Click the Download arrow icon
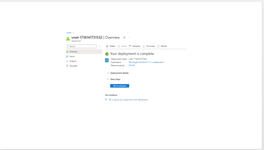264x150 pixels. [144, 46]
